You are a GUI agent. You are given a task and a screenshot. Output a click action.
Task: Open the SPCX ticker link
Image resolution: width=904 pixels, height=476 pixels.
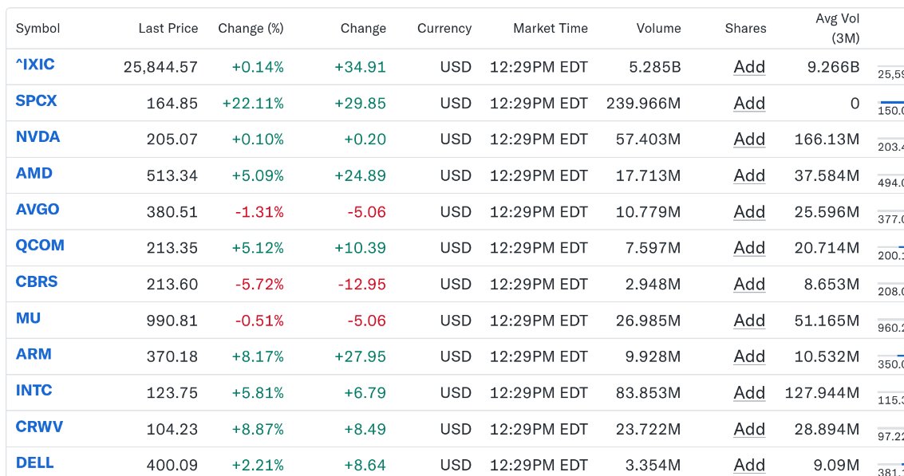37,100
